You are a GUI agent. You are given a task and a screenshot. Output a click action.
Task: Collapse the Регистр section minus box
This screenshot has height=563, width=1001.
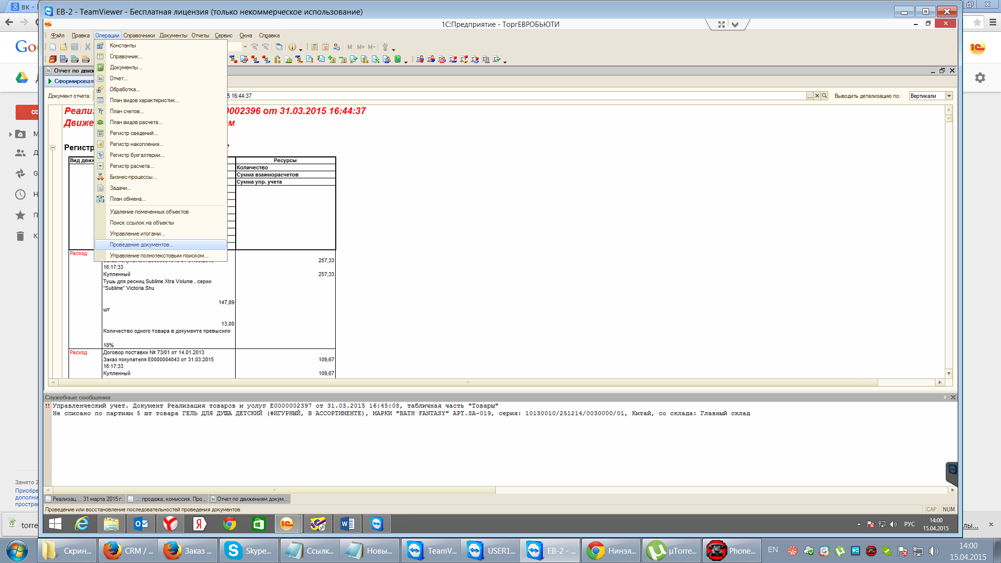(x=53, y=148)
